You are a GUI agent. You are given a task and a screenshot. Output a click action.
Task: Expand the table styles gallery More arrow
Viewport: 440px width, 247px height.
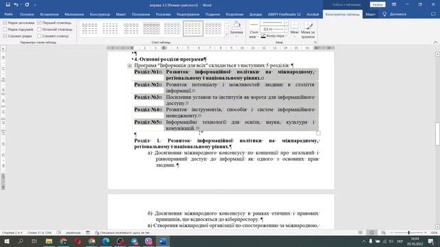click(x=226, y=35)
